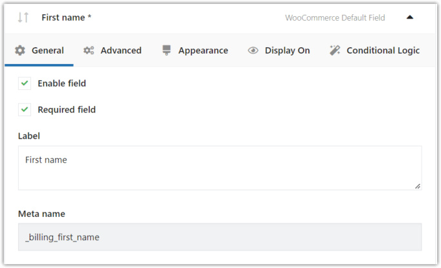The image size is (441, 268).
Task: Click the Label textarea resize handle
Action: pyautogui.click(x=418, y=186)
